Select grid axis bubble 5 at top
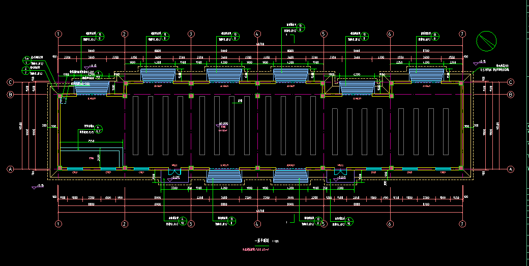 tap(324, 34)
